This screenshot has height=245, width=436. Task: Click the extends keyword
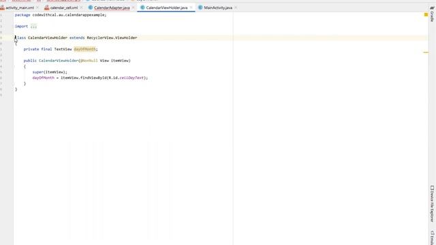coord(77,38)
